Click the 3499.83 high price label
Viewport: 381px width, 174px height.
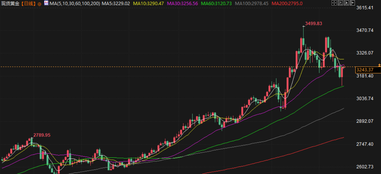tap(314, 24)
